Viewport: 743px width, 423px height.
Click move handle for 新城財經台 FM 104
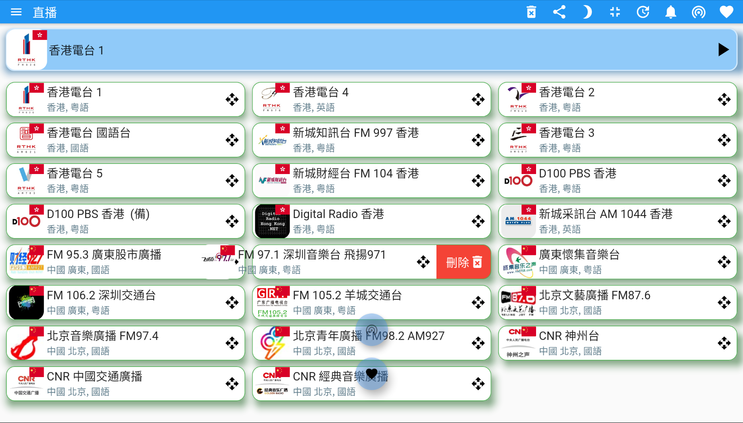click(x=478, y=180)
